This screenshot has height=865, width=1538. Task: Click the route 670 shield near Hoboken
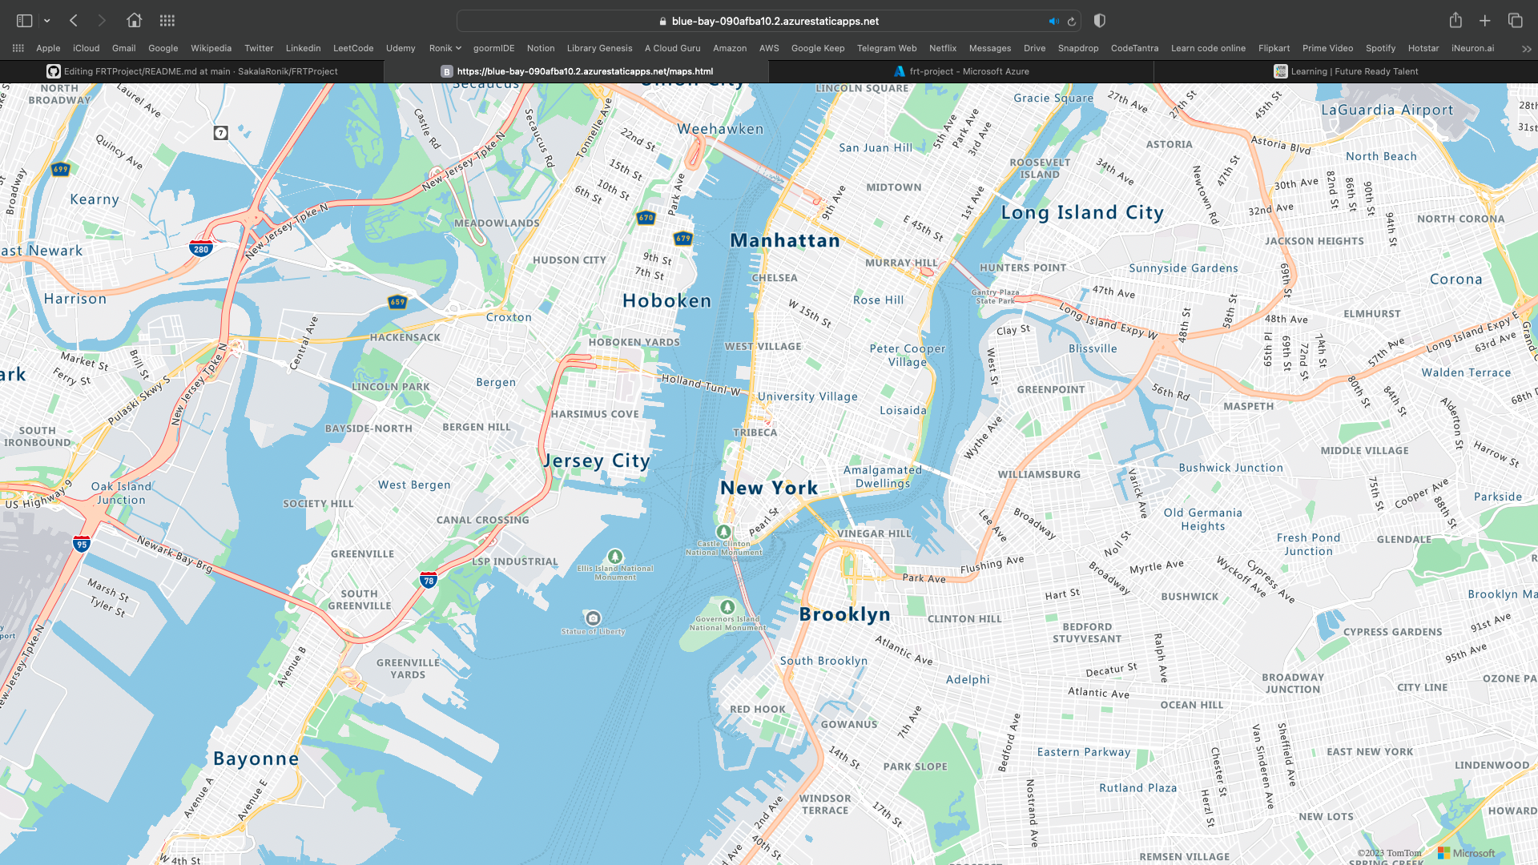[x=646, y=217]
